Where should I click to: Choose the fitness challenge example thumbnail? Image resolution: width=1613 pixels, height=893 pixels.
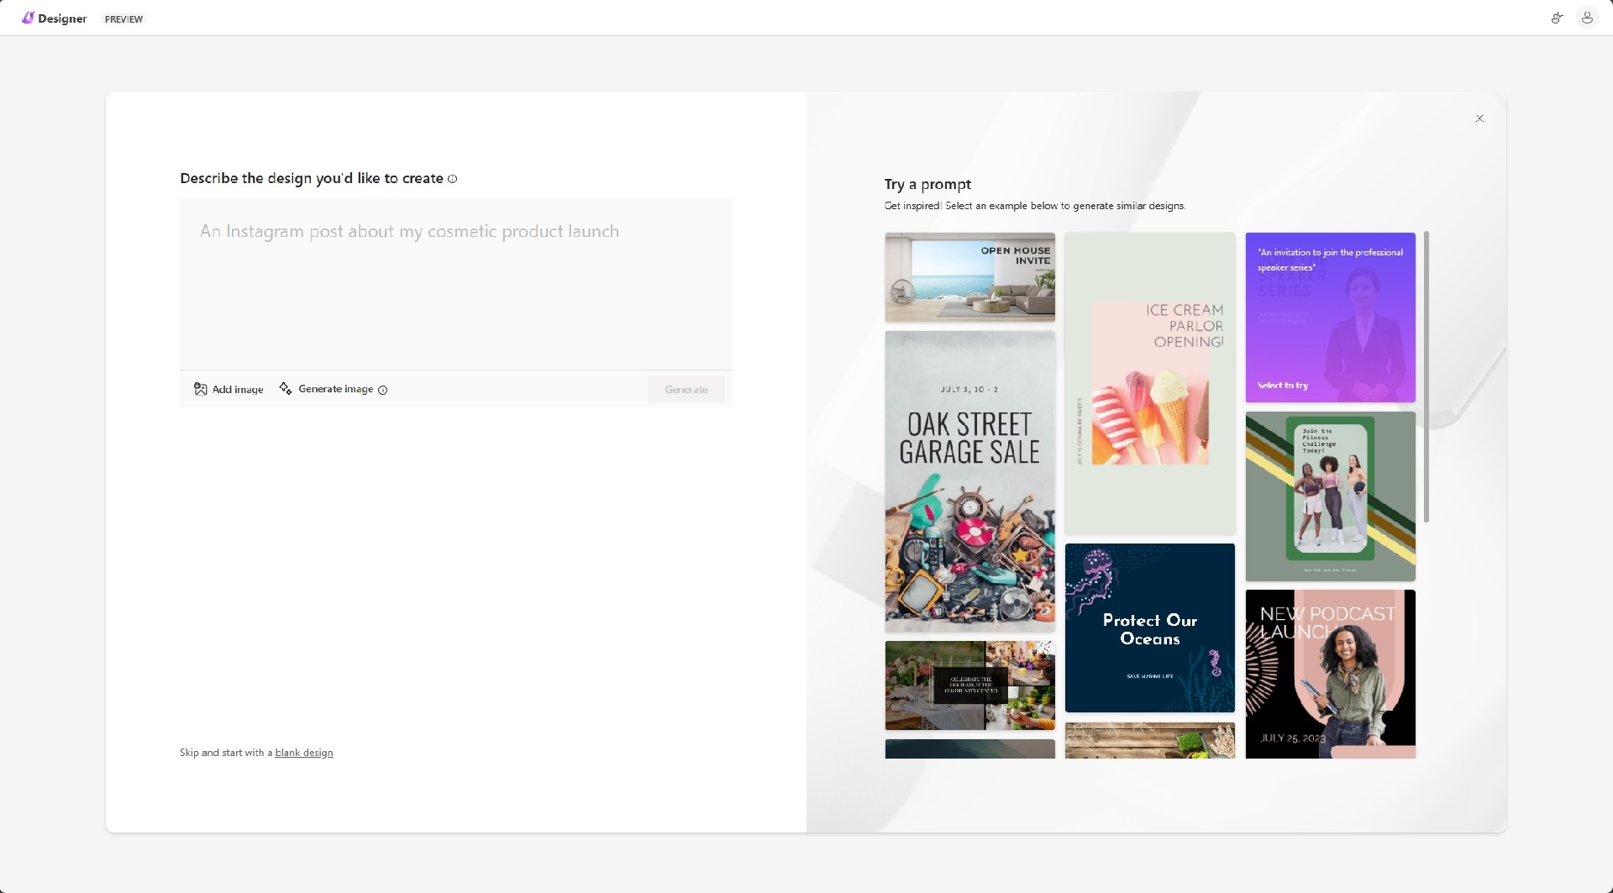click(1330, 496)
